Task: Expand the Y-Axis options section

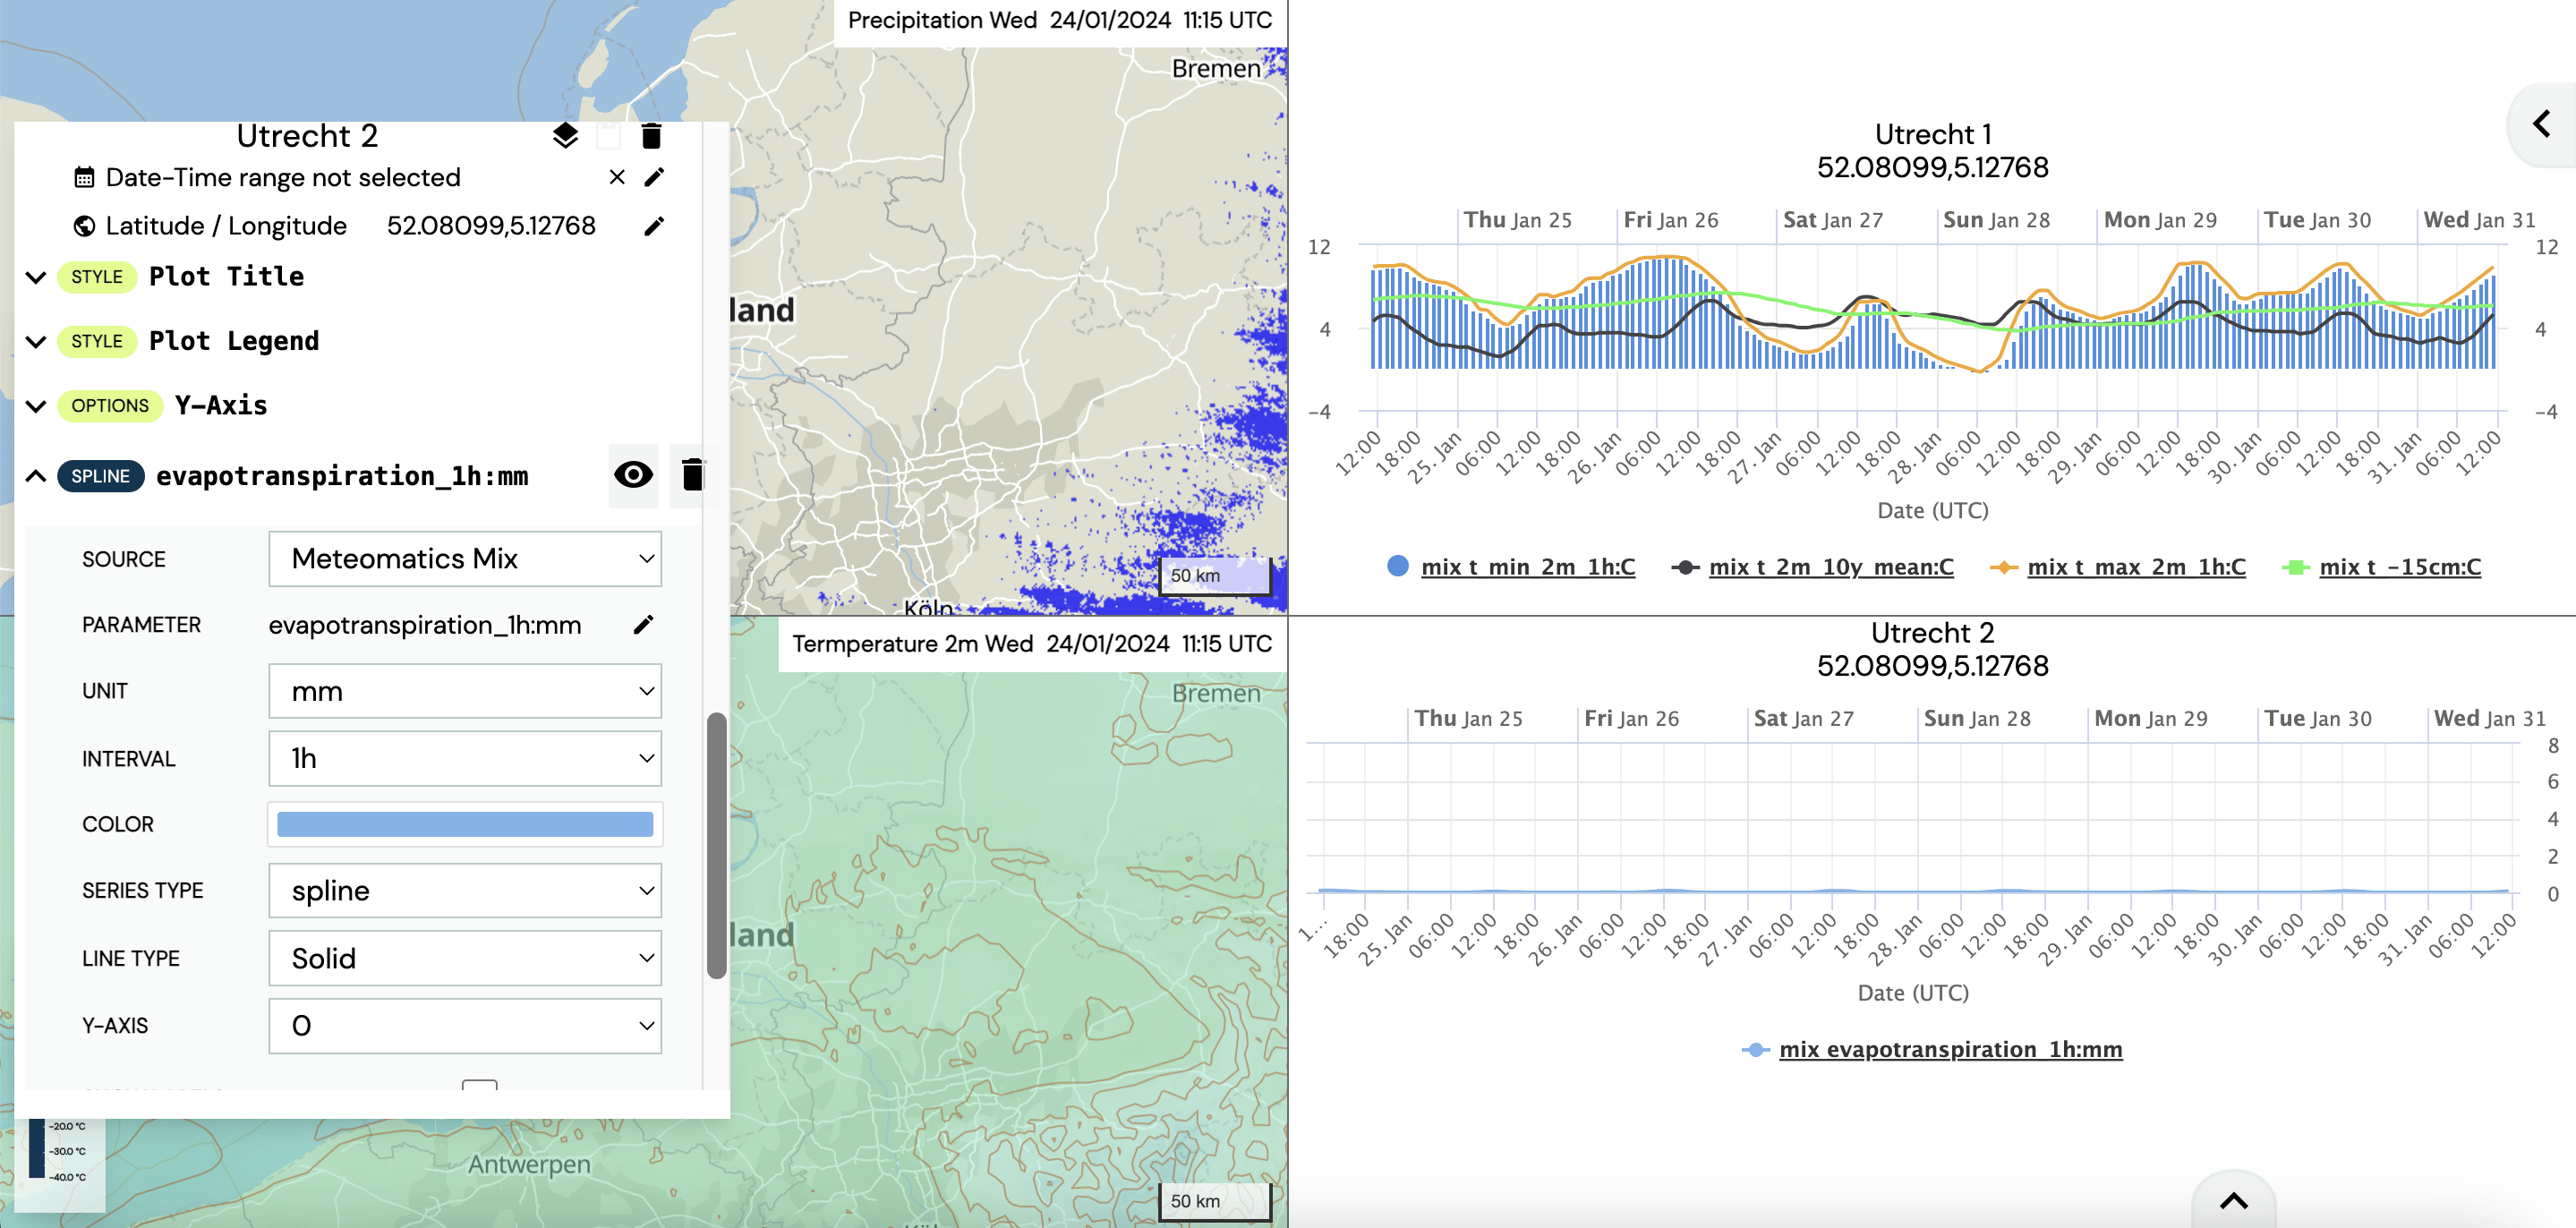Action: click(36, 406)
